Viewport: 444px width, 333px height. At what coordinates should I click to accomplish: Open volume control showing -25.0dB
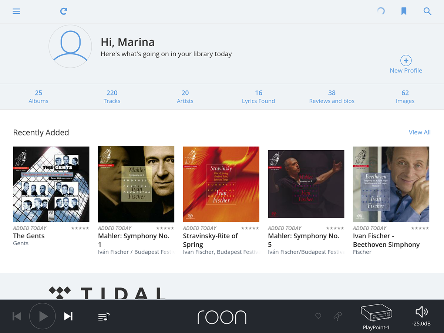pos(421,316)
